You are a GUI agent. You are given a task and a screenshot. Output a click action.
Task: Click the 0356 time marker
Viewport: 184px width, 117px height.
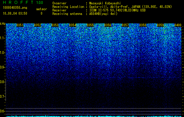pyautogui.click(x=108, y=25)
